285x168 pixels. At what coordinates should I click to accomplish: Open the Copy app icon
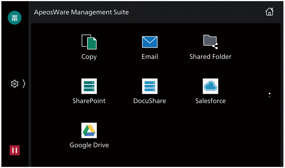pos(89,42)
